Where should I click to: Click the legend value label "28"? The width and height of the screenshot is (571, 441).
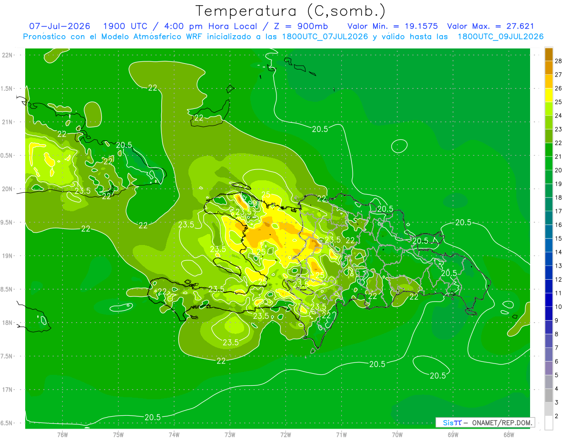(559, 61)
